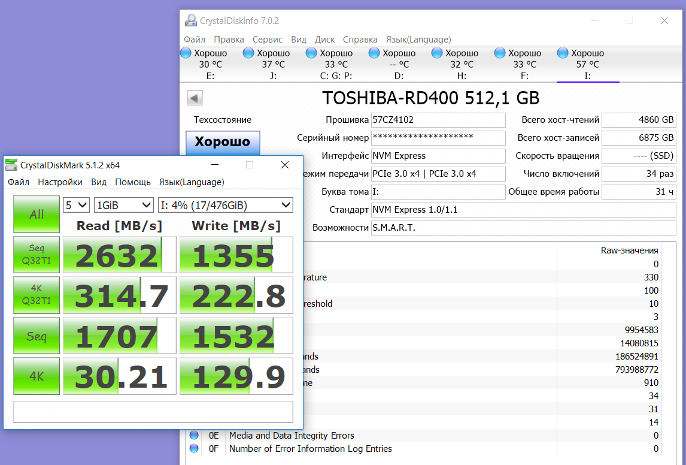Screen dimensions: 686x465
Task: Click Seq read result 1707
Action: [x=120, y=336]
